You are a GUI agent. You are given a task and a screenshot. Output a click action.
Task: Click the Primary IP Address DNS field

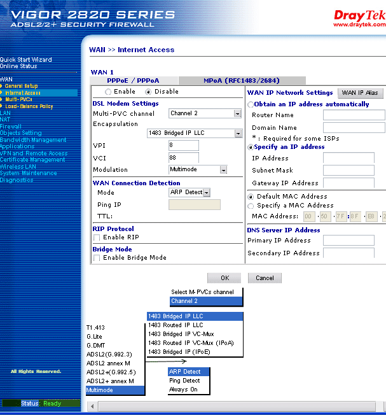tap(348, 241)
